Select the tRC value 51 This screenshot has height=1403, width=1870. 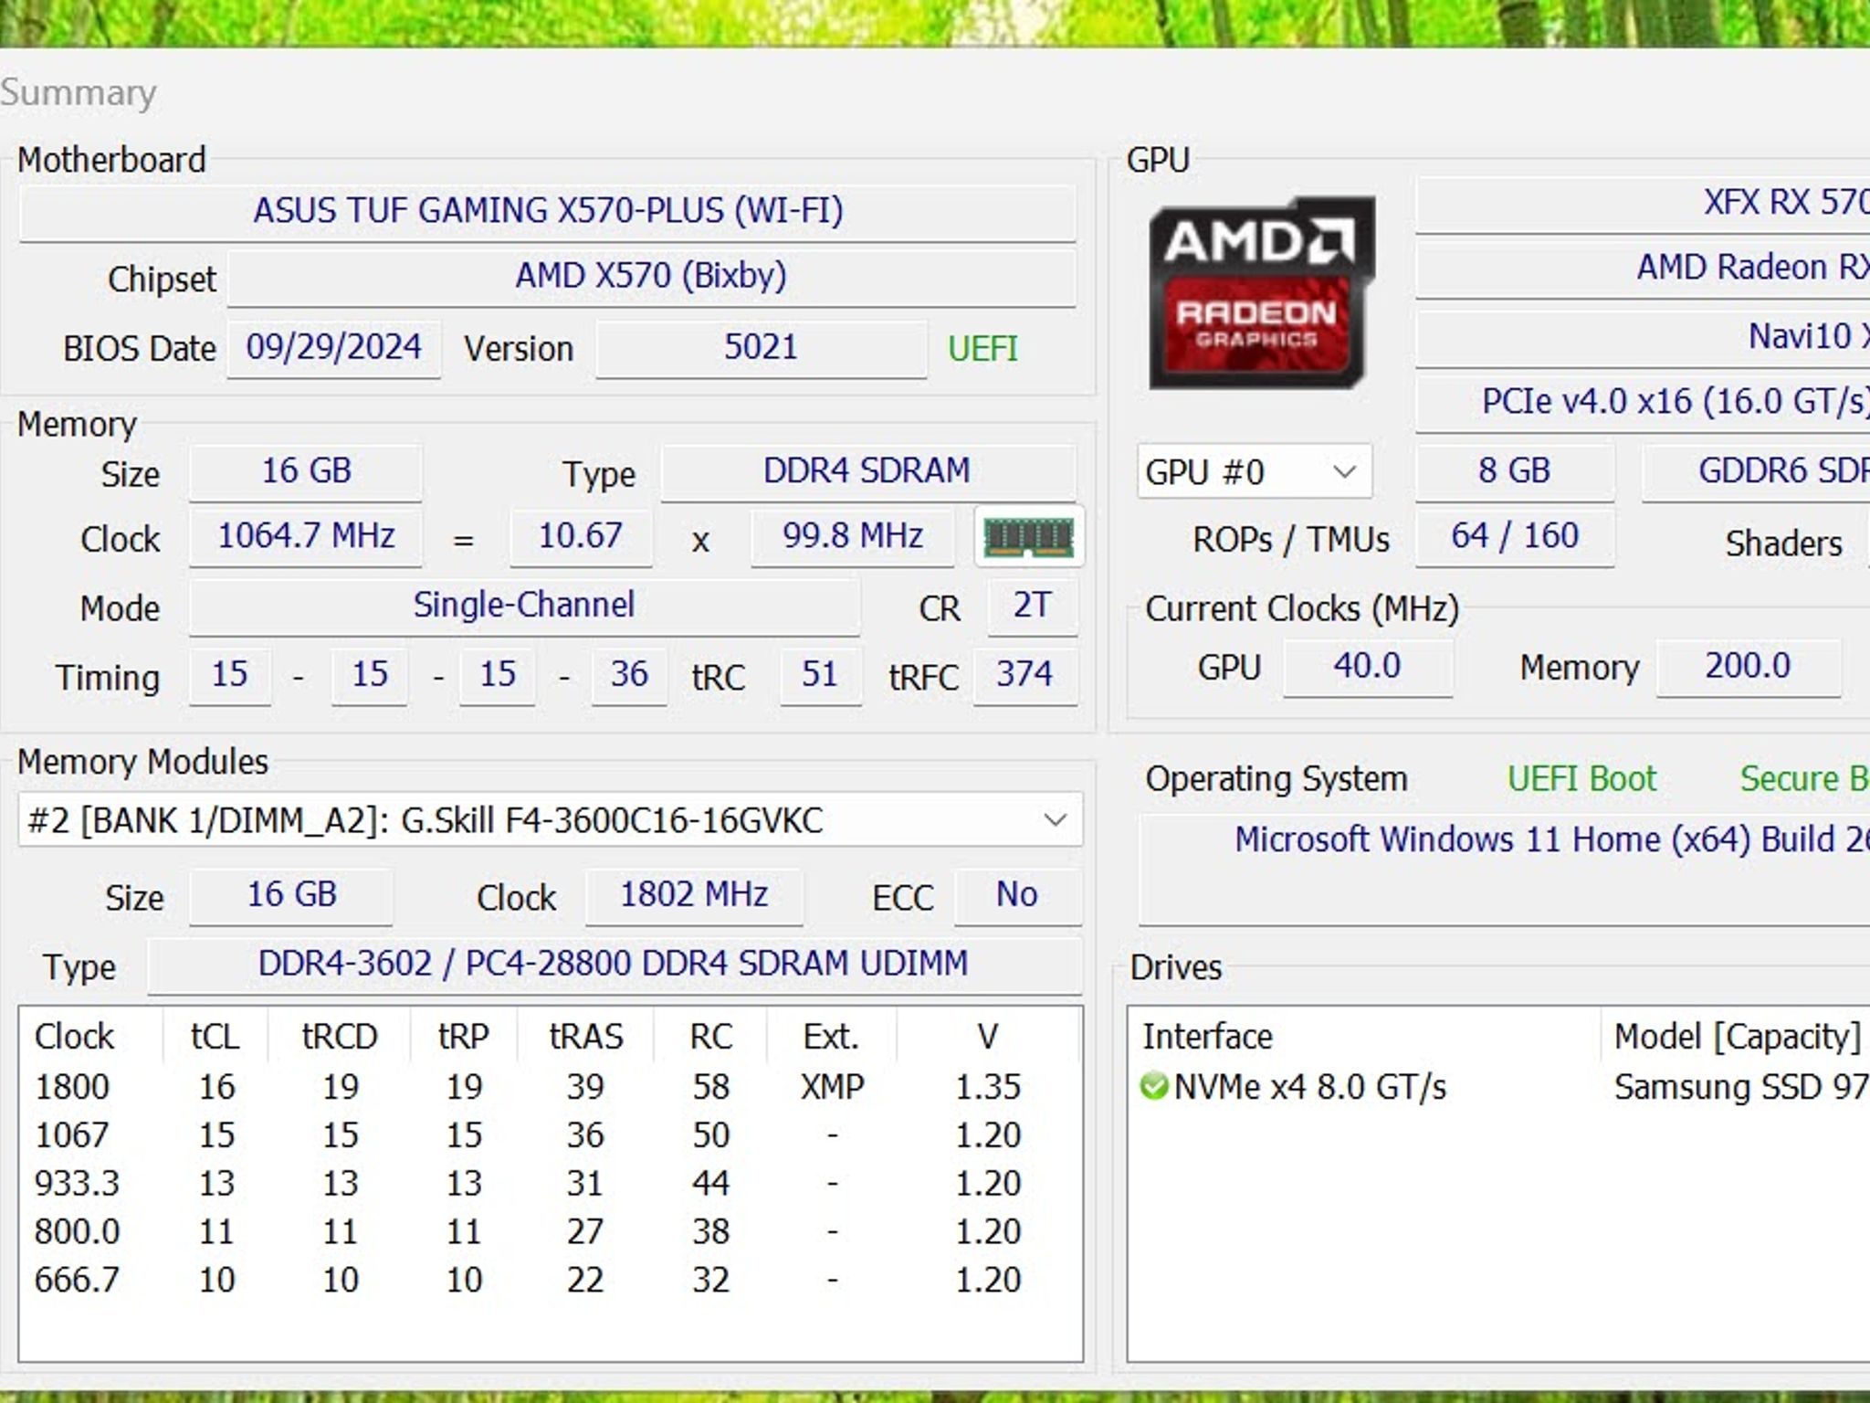(x=820, y=675)
